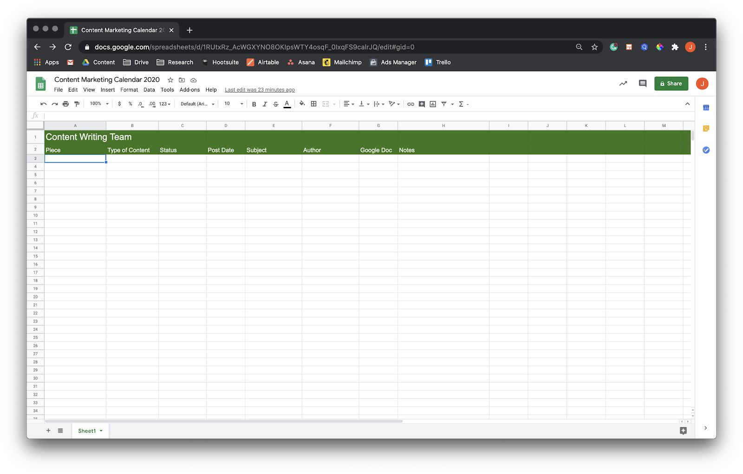Open the Airtable bookmark
743x474 pixels.
263,62
